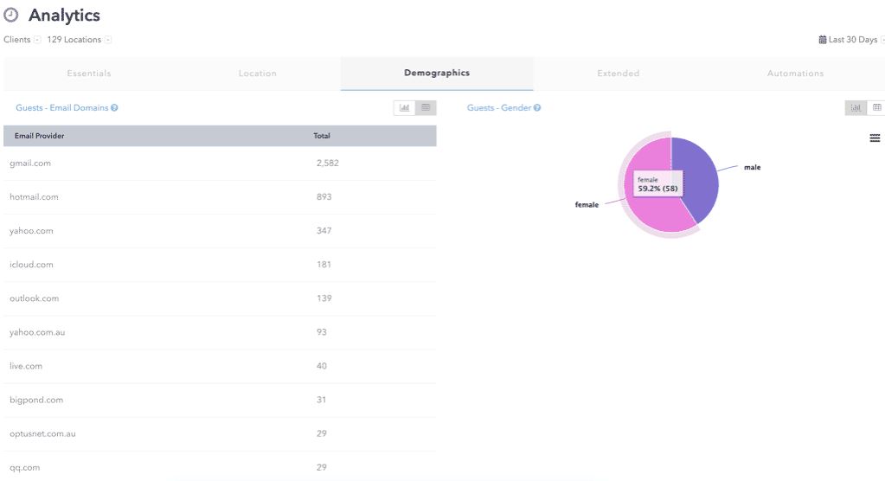Switch Gender panel to table view

(876, 108)
